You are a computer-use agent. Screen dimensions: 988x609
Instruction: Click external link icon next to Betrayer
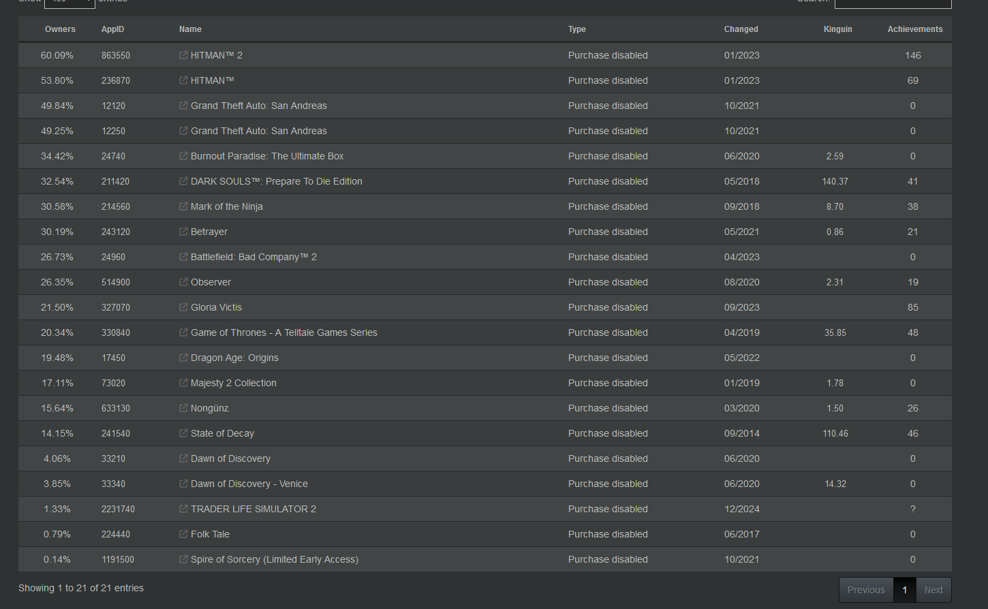coord(183,232)
